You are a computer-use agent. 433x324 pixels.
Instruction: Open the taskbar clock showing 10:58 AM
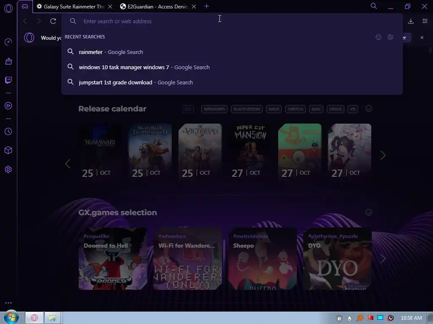click(411, 318)
